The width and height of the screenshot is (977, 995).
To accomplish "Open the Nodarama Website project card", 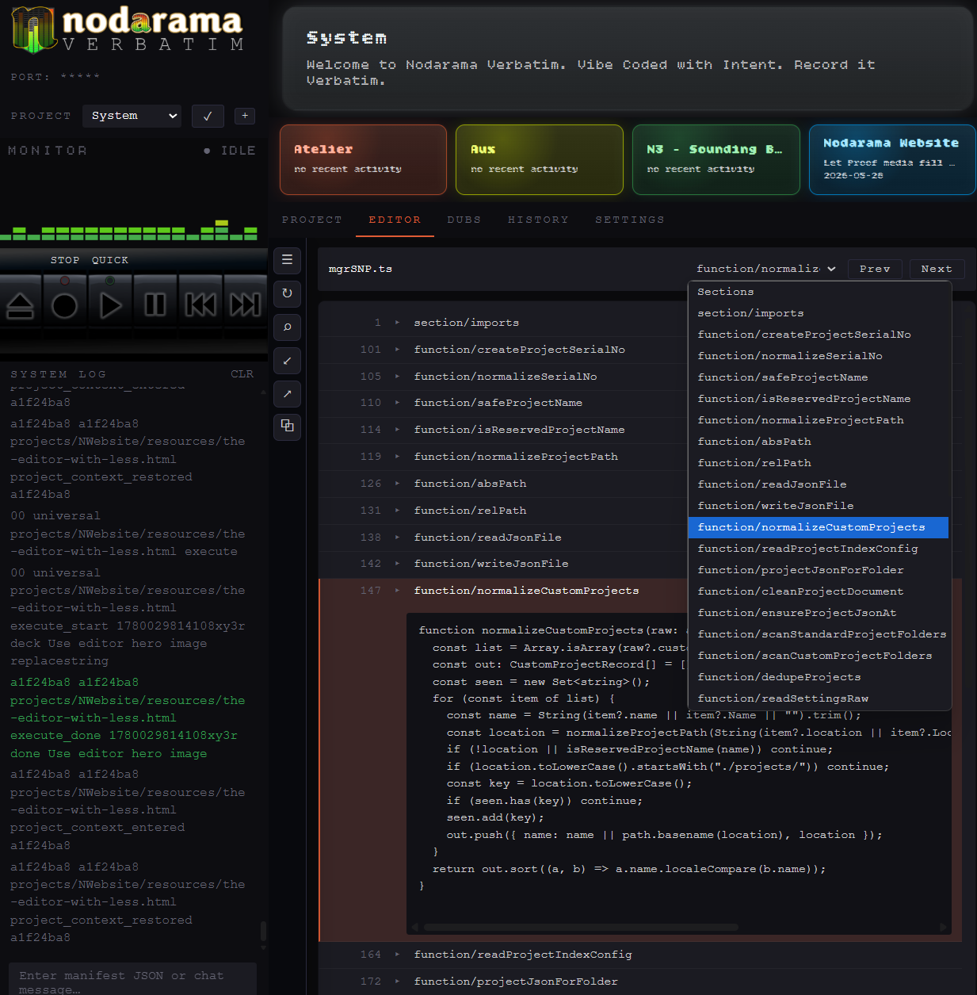I will [892, 159].
